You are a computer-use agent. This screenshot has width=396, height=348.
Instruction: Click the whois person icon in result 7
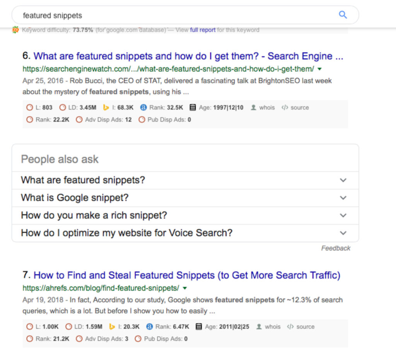(259, 327)
